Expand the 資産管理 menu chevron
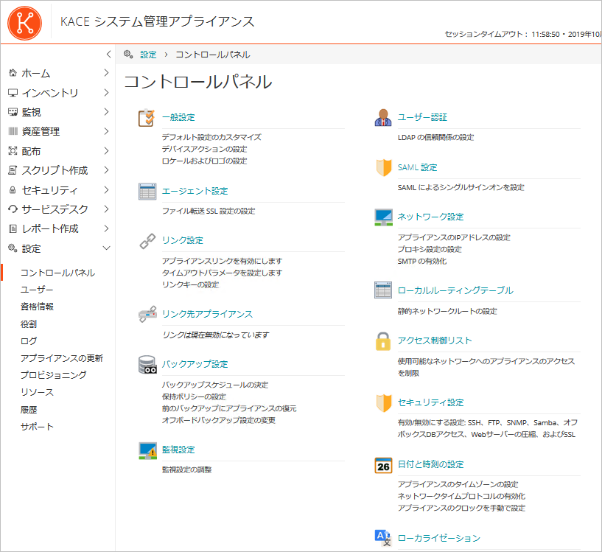Viewport: 602px width, 552px height. click(x=106, y=131)
